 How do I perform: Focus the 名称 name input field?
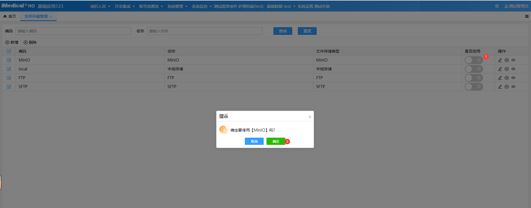click(205, 31)
